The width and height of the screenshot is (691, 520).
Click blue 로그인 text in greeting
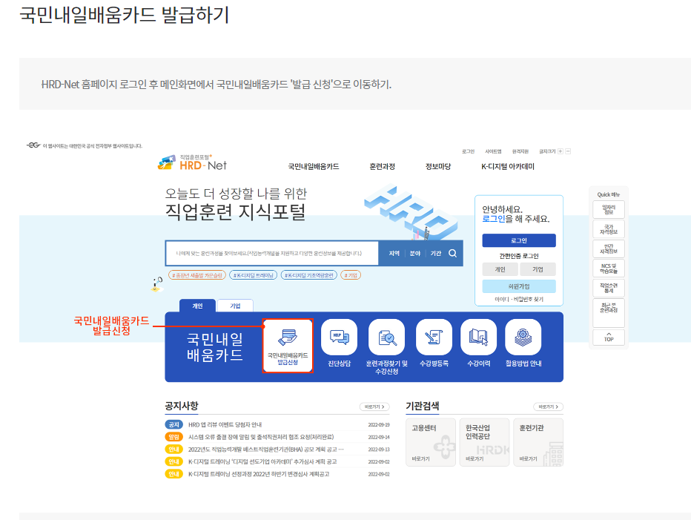[493, 219]
